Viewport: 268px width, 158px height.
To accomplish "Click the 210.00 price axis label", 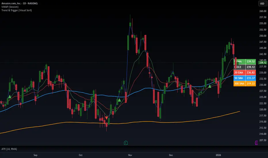I will 263,134.
